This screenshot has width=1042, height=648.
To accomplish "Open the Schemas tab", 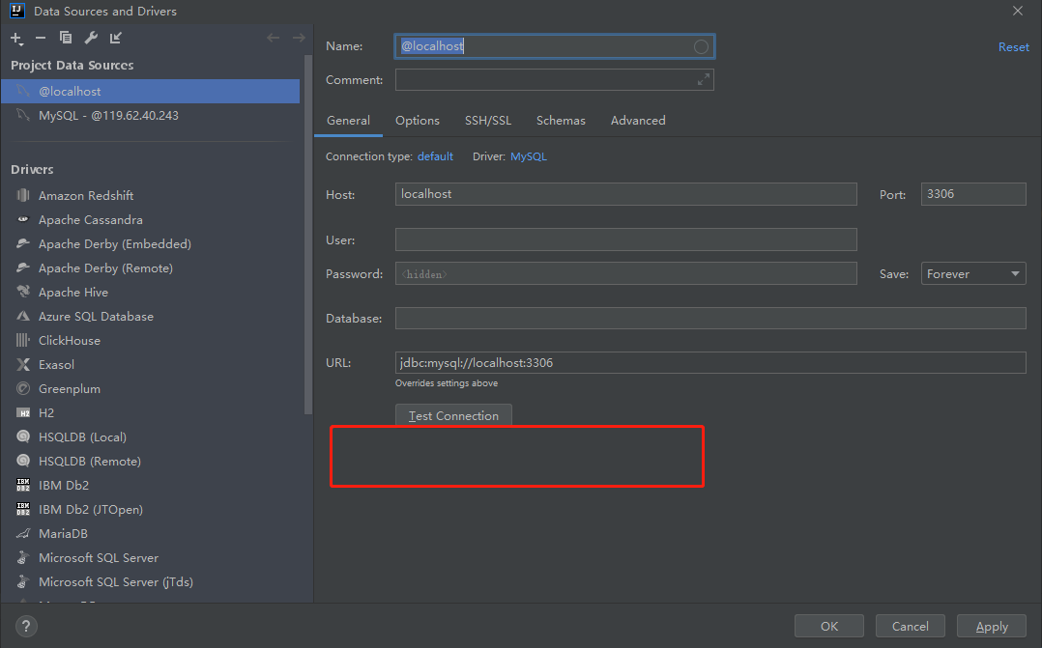I will click(561, 120).
